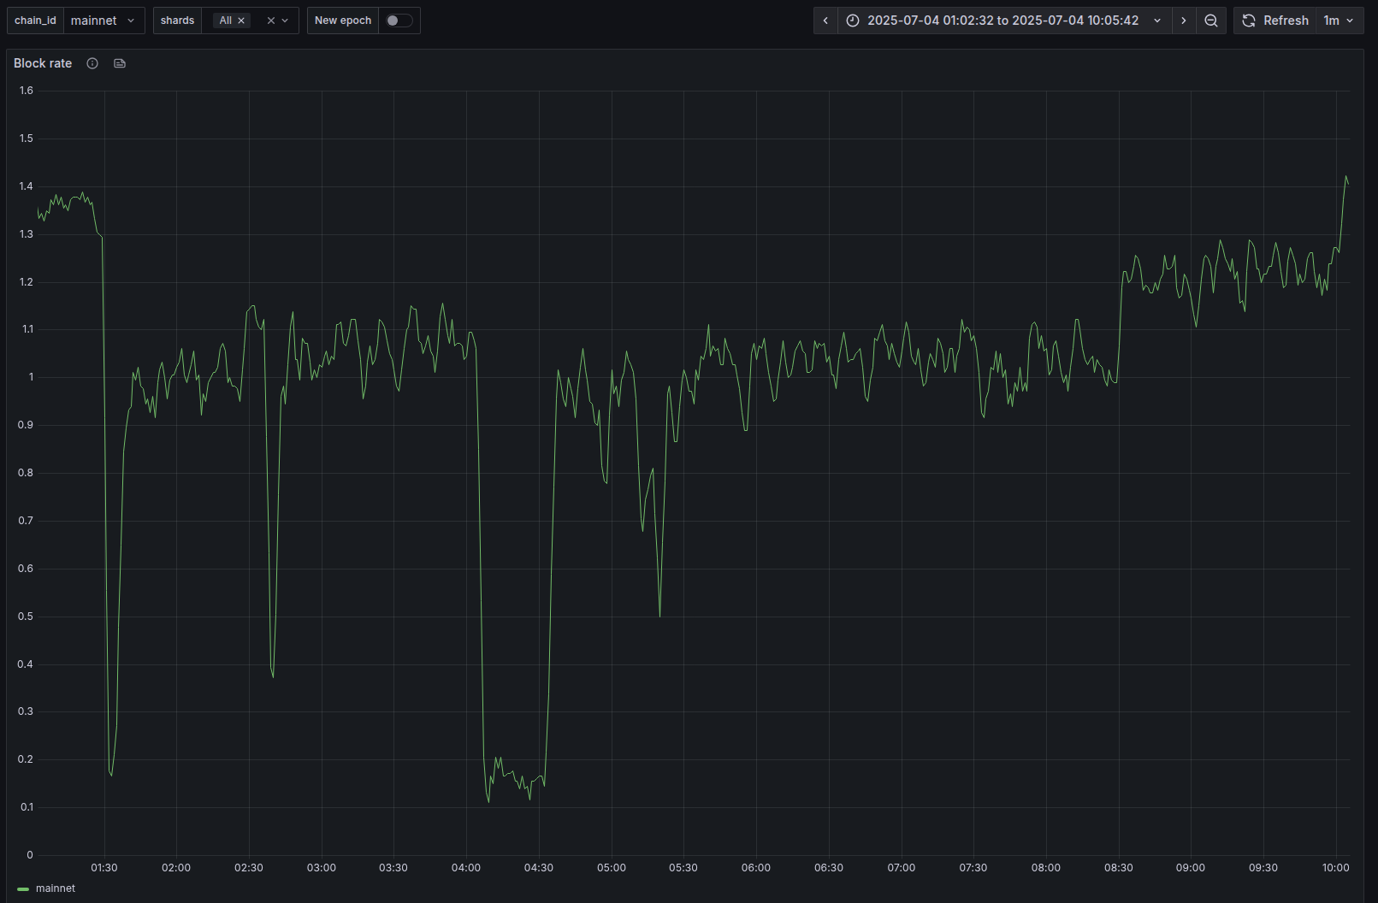Click the 1.4 y-axis tick label
Screen dimensions: 1378x903
tap(27, 186)
